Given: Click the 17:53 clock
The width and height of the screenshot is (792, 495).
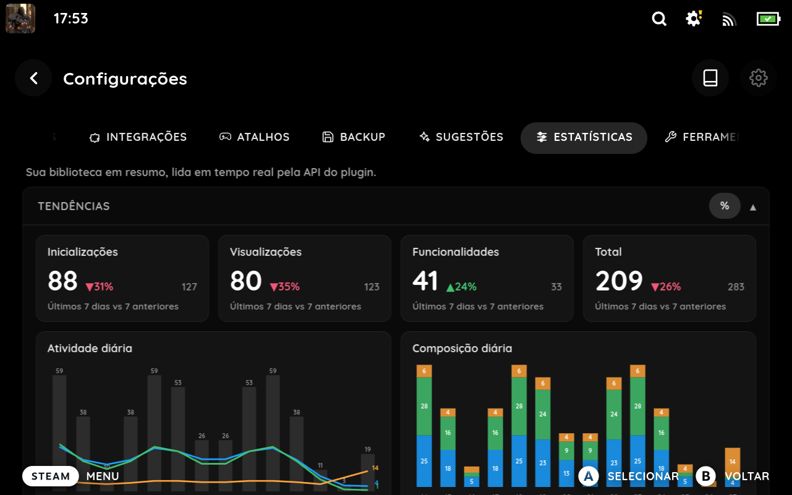Looking at the screenshot, I should [x=71, y=19].
